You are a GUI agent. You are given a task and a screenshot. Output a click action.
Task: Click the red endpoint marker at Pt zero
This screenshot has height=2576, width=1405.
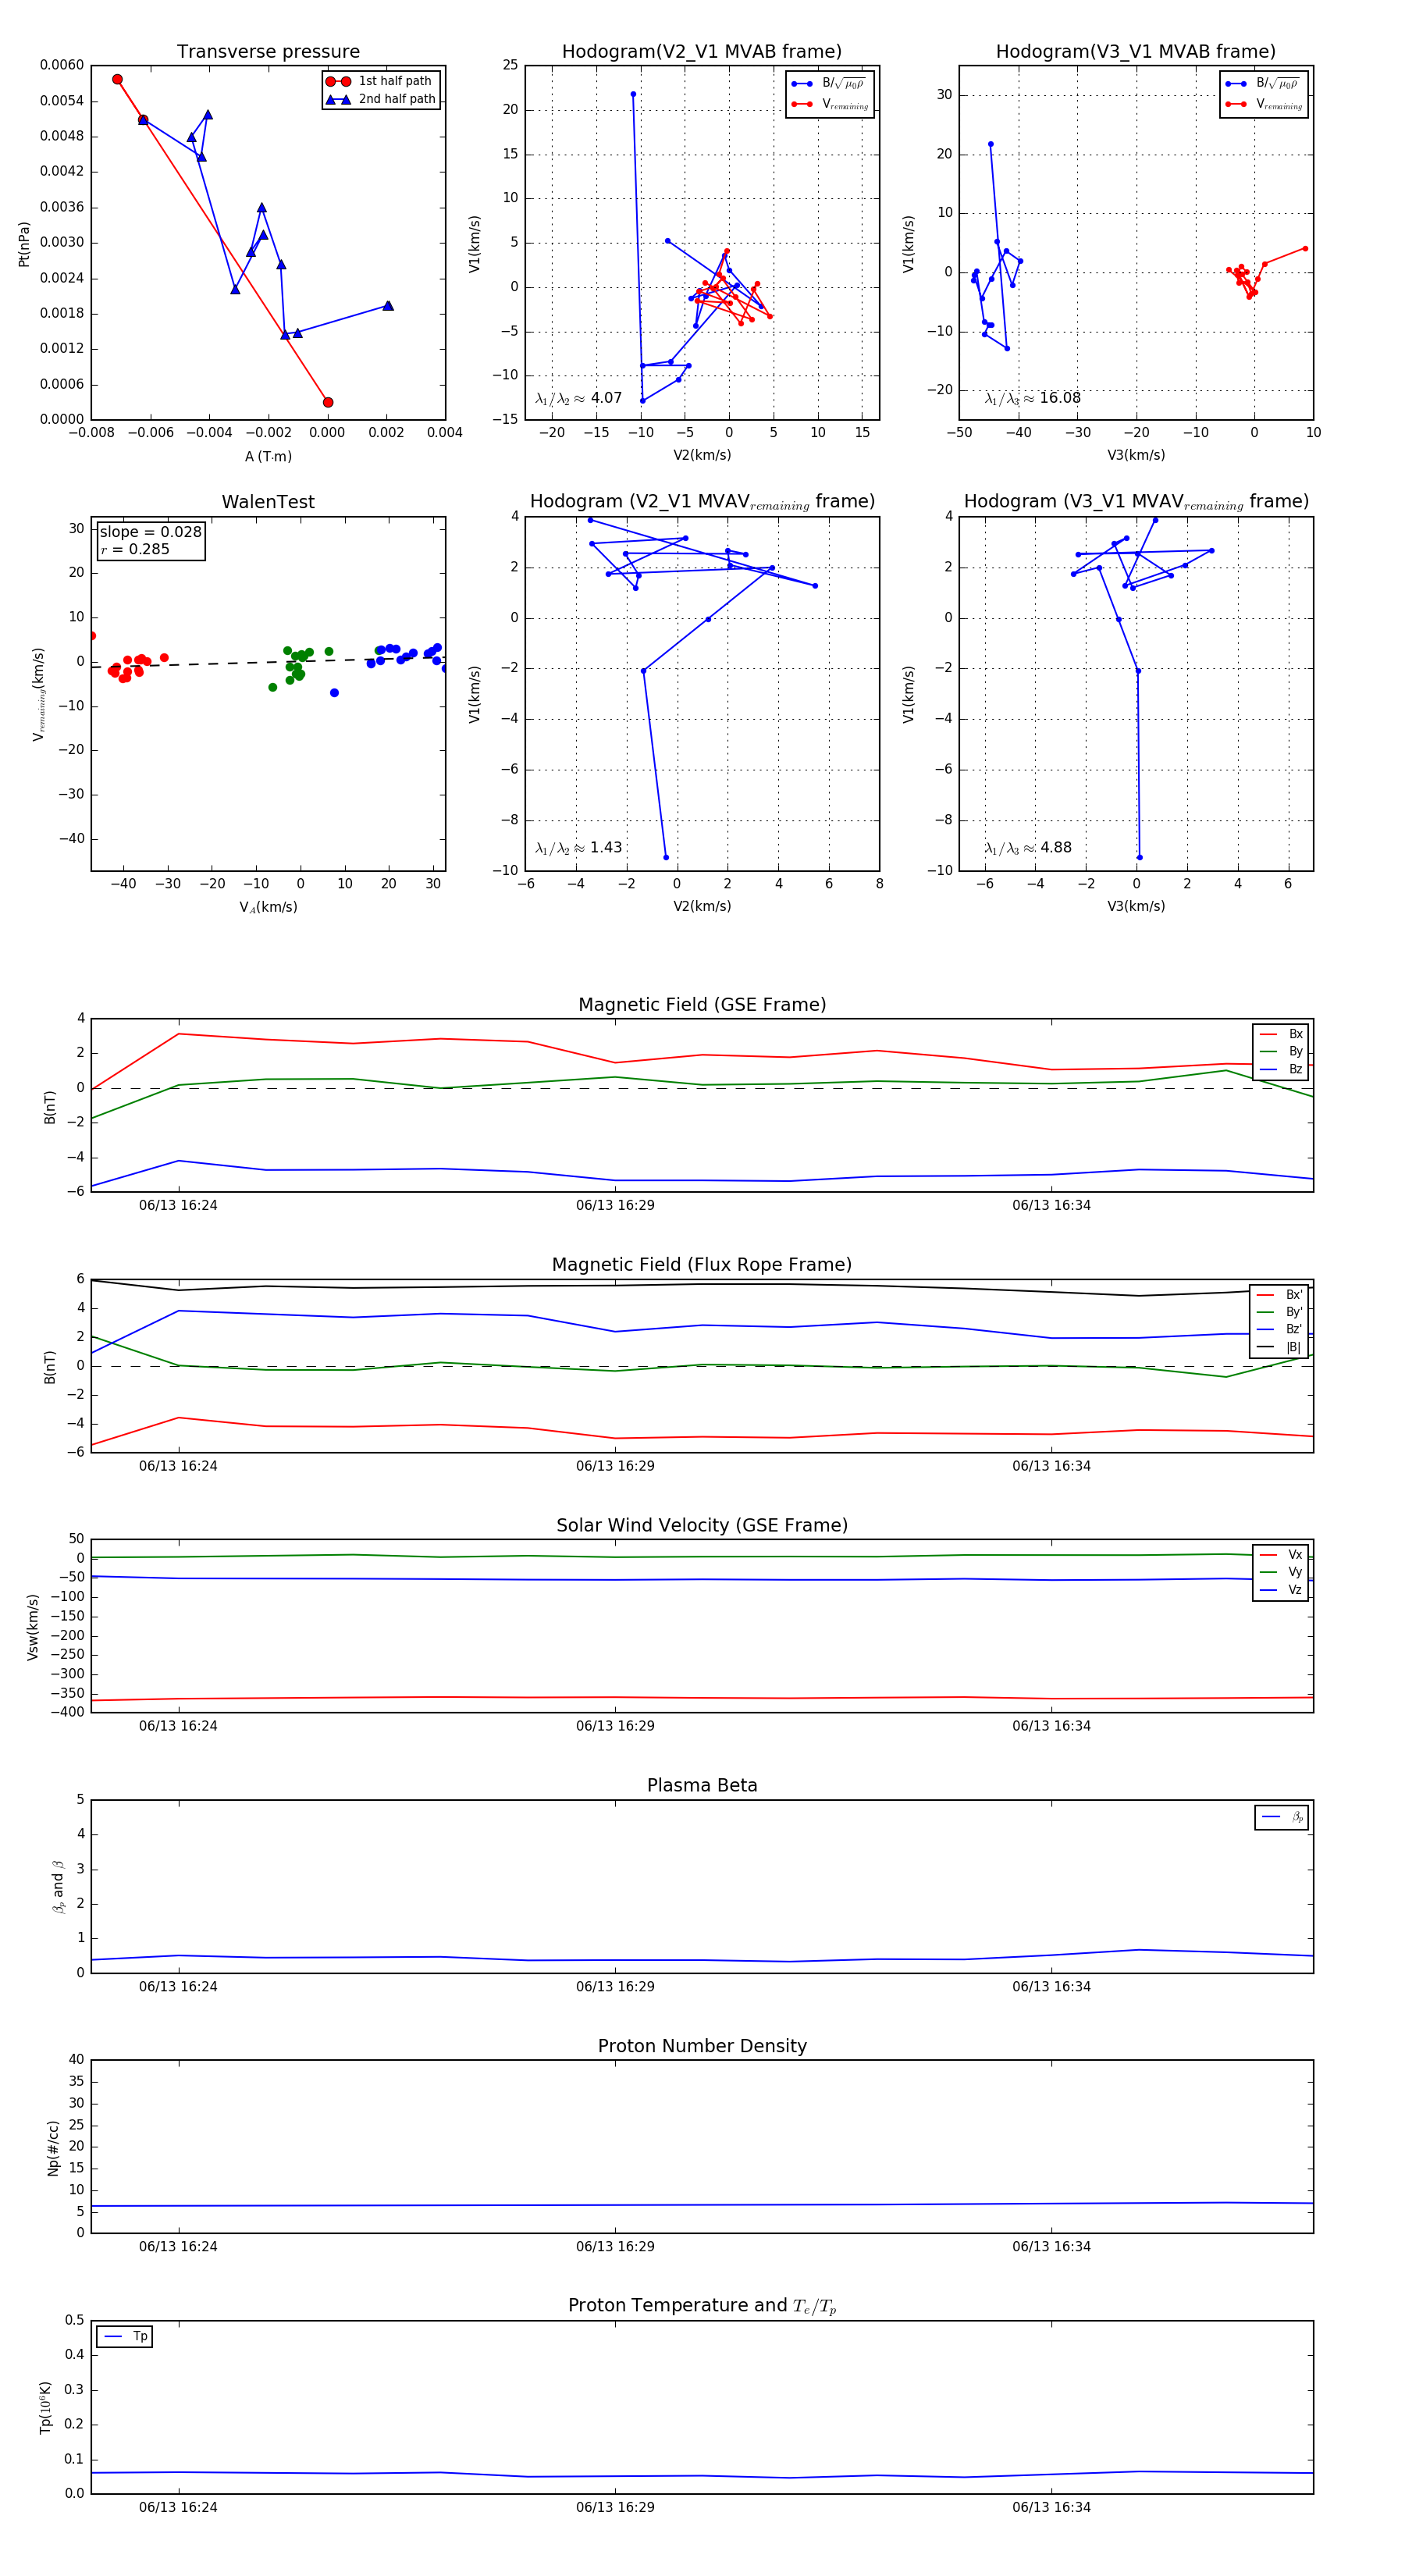coord(328,402)
